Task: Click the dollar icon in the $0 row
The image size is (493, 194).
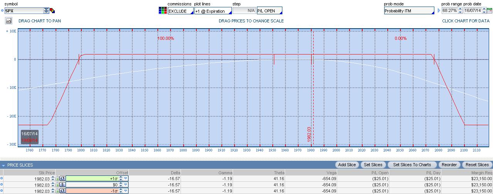Action: (x=62, y=185)
